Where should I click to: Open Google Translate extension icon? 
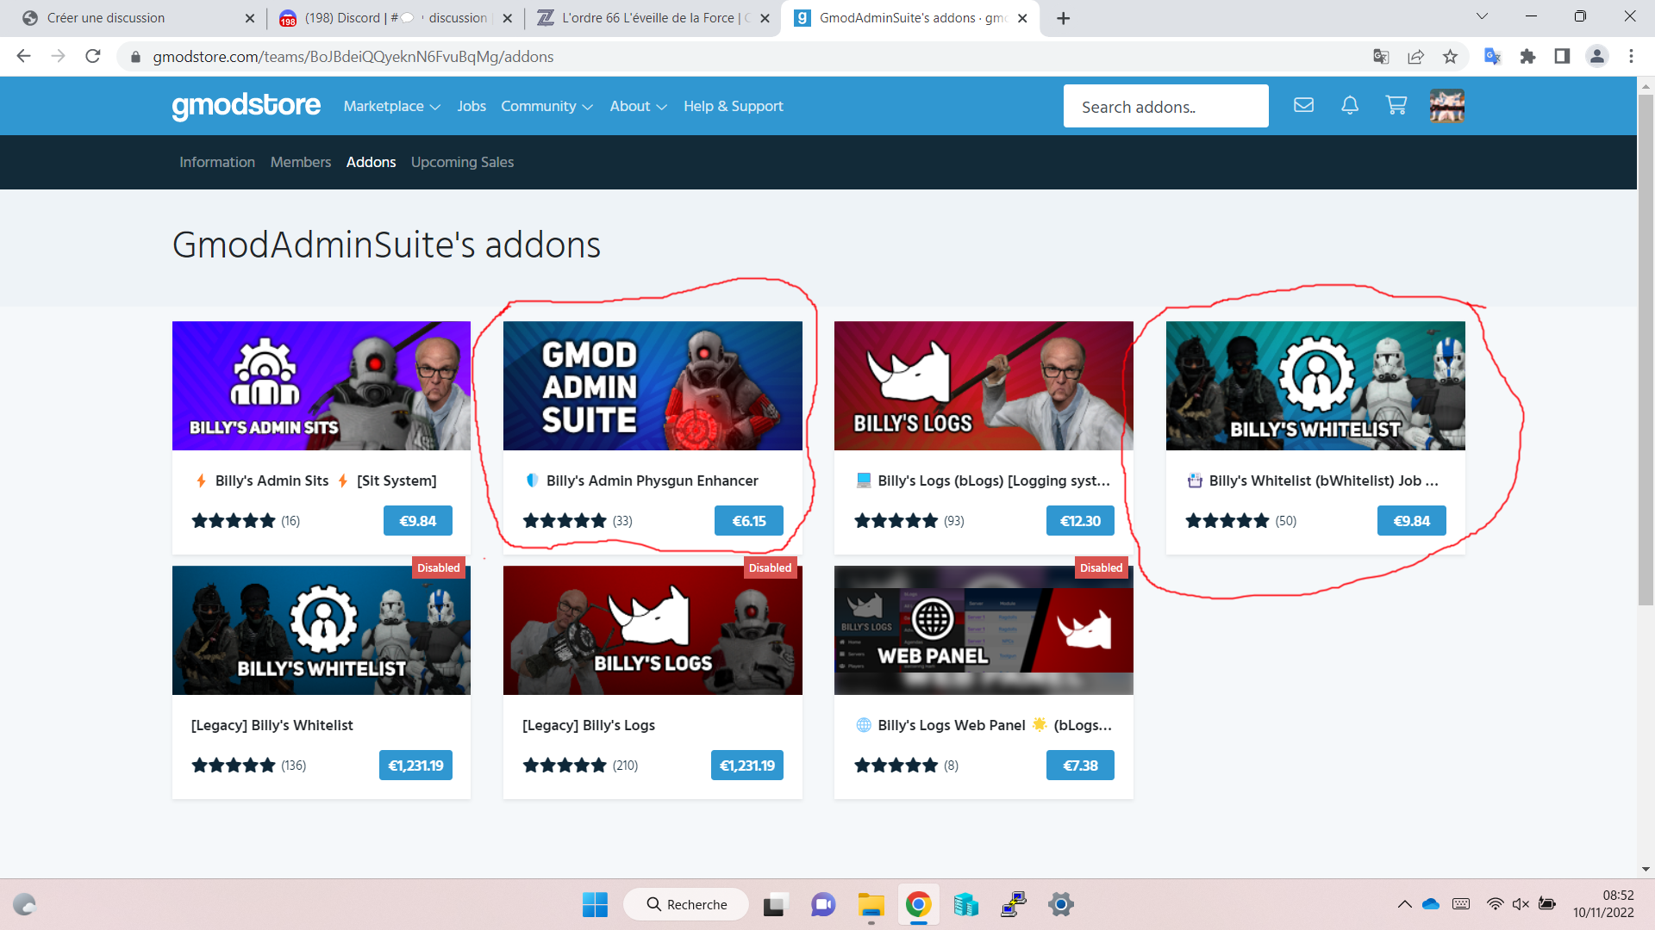1493,56
